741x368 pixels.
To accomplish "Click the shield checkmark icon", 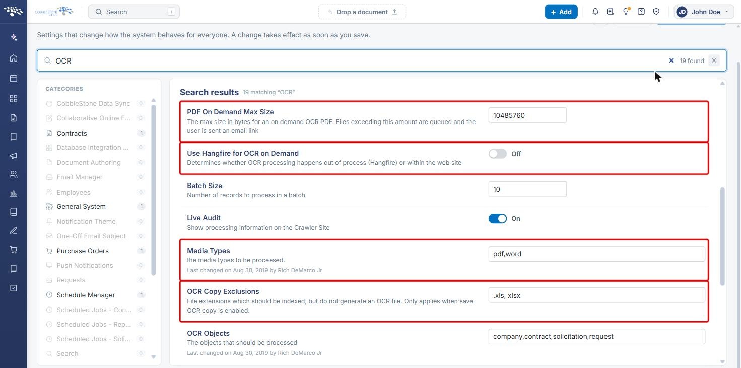I will [656, 12].
